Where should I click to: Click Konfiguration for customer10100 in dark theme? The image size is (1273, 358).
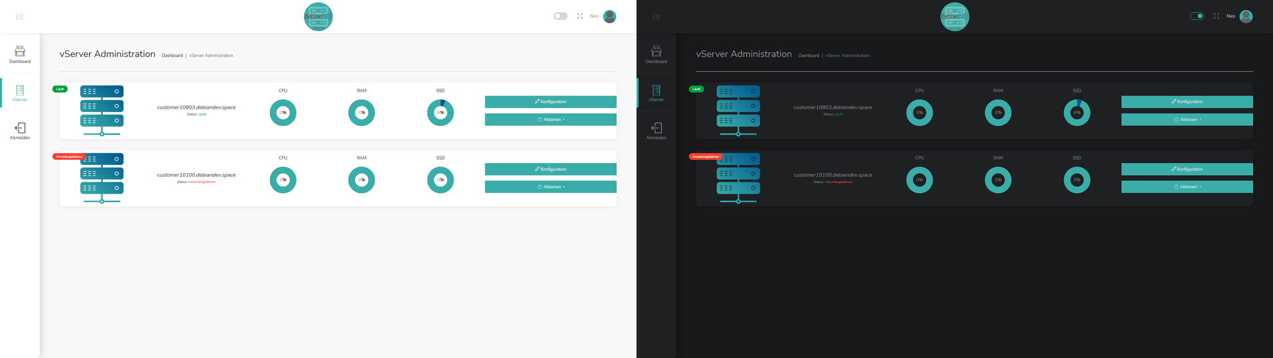point(1187,169)
